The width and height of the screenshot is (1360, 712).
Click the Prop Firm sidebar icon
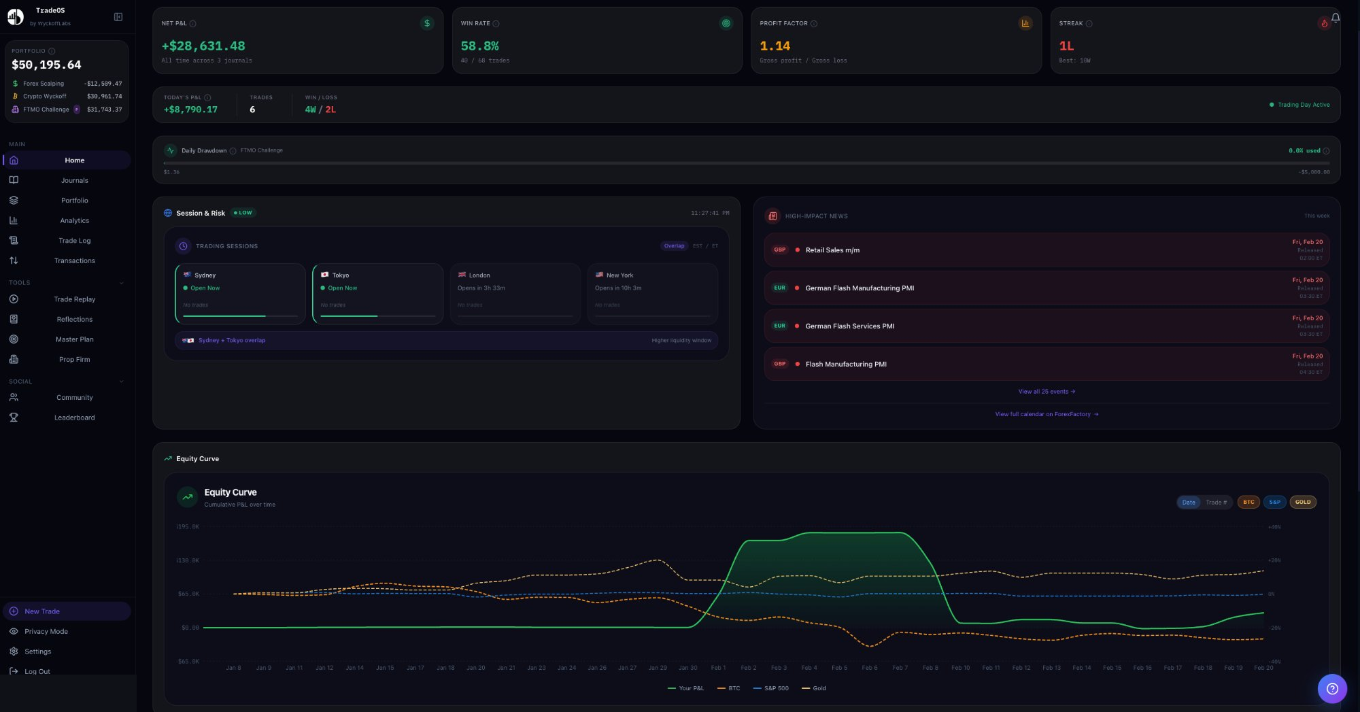tap(14, 359)
